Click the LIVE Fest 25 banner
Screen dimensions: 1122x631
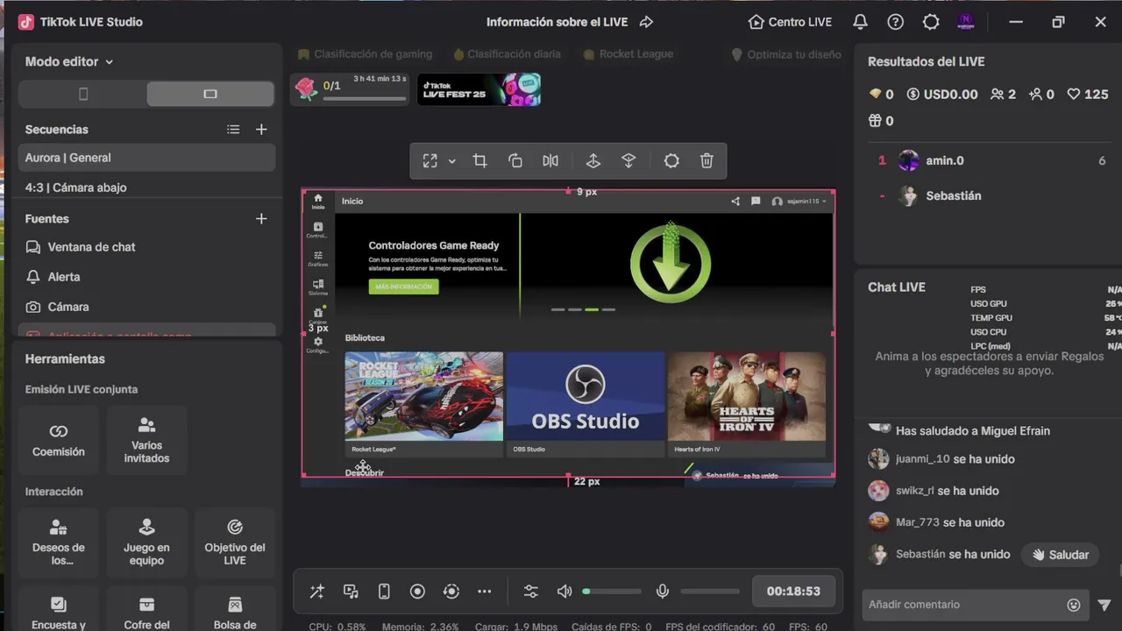(479, 89)
